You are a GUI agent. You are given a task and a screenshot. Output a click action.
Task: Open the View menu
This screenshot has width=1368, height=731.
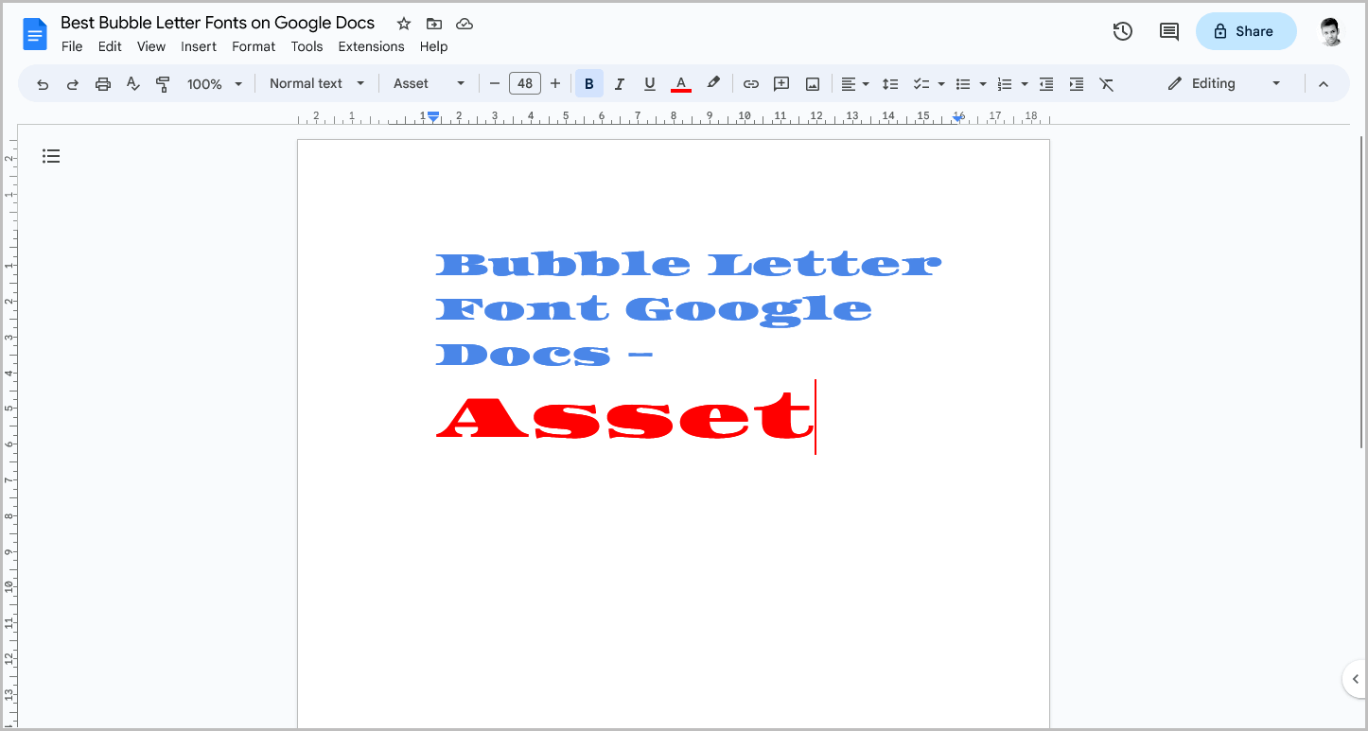(x=151, y=46)
